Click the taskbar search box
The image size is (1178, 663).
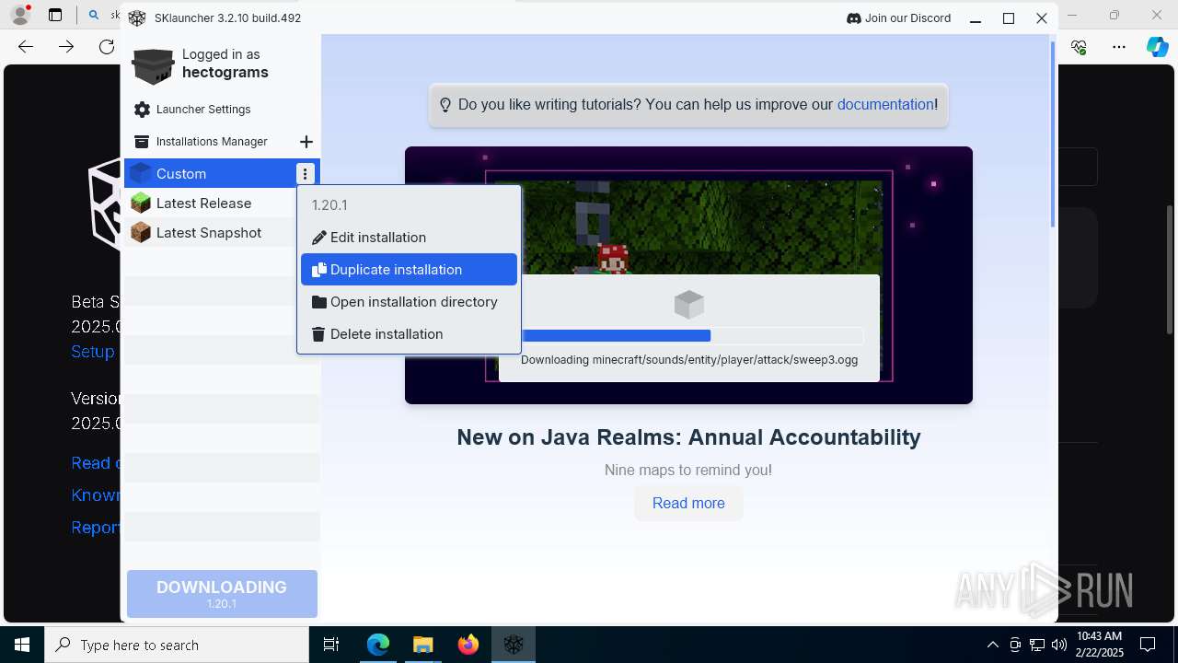coord(177,645)
